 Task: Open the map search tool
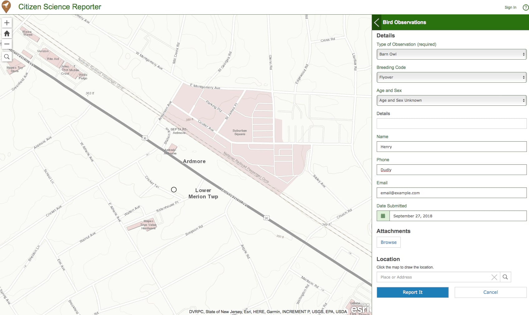[x=7, y=57]
